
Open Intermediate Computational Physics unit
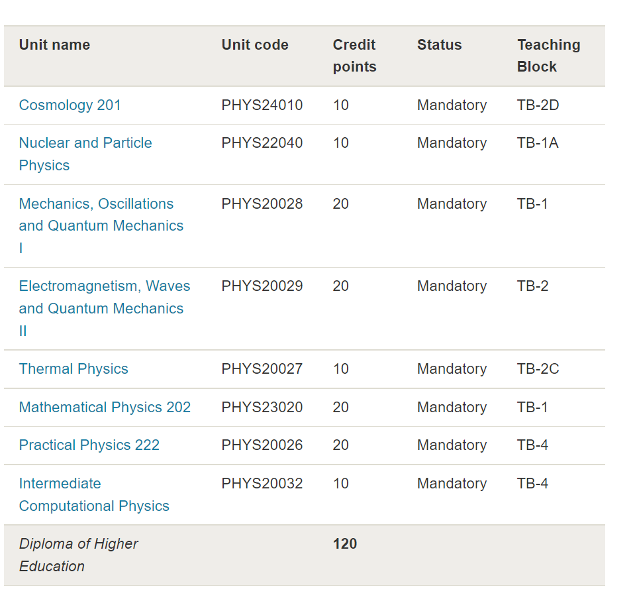[94, 494]
